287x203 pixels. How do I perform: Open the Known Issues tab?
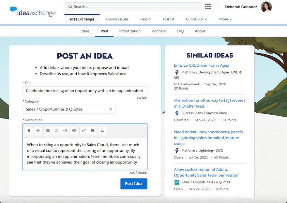click(117, 19)
